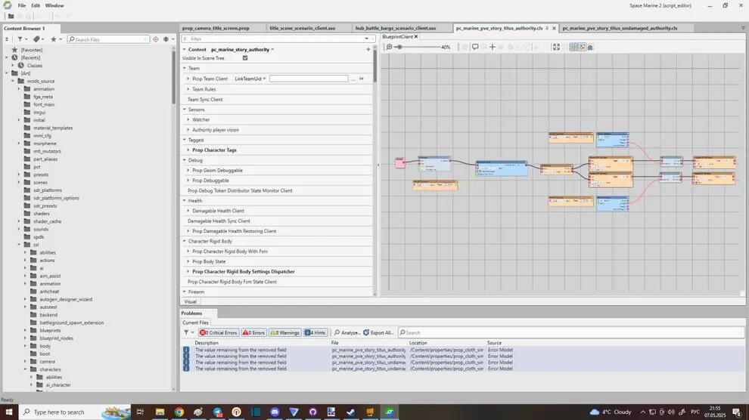Screen dimensions: 749x420
Task: Click the zoom magnifier icon in blueprint toolbar
Action: click(x=390, y=47)
